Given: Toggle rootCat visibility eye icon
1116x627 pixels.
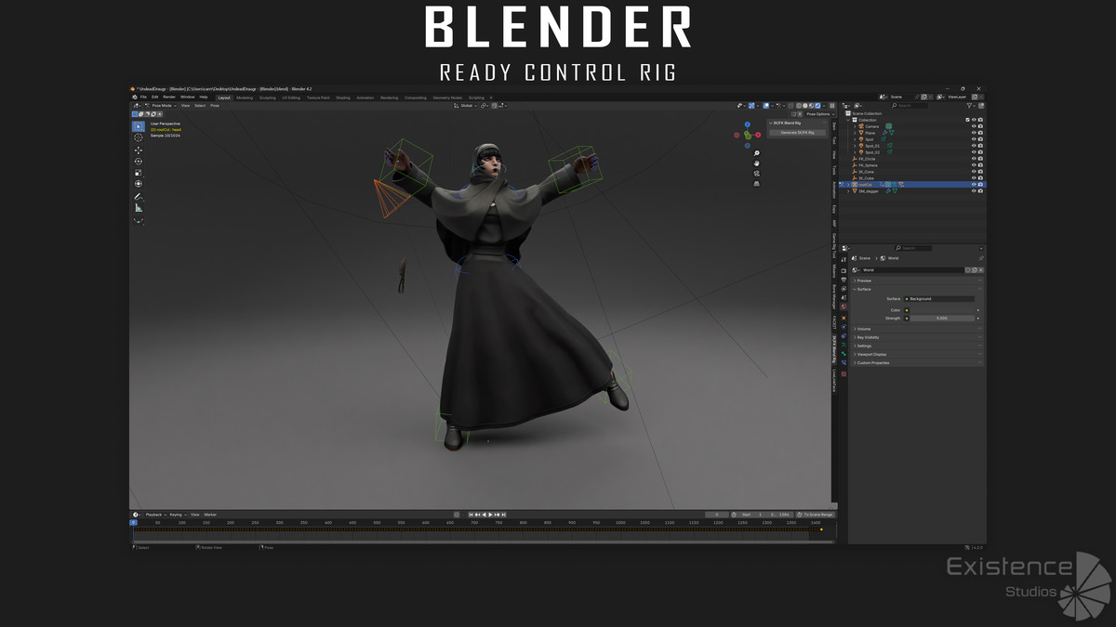Looking at the screenshot, I should pyautogui.click(x=974, y=184).
